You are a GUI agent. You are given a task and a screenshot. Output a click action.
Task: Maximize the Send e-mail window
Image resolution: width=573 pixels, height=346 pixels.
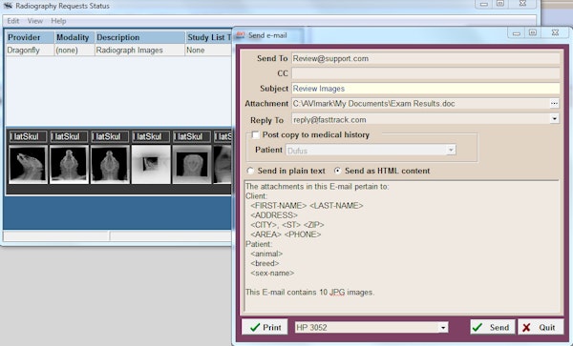[533, 33]
